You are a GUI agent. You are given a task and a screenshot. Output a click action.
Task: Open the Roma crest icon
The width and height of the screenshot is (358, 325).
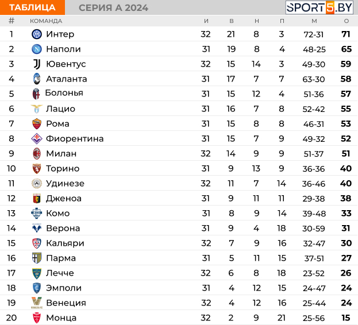[x=37, y=123]
